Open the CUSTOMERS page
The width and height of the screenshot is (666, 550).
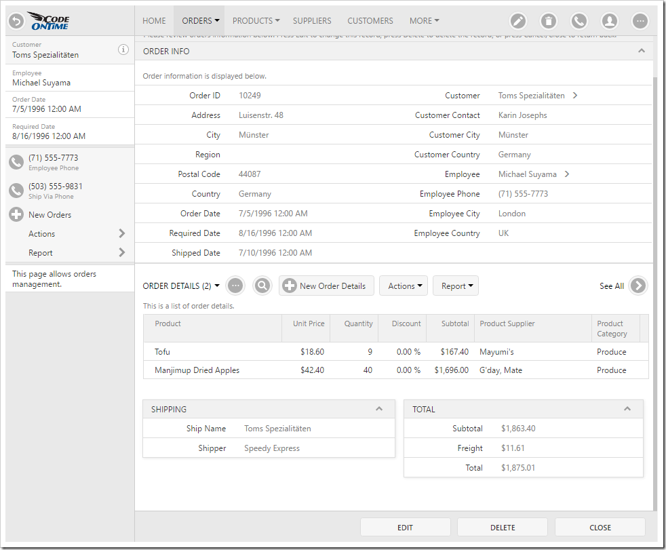point(370,21)
